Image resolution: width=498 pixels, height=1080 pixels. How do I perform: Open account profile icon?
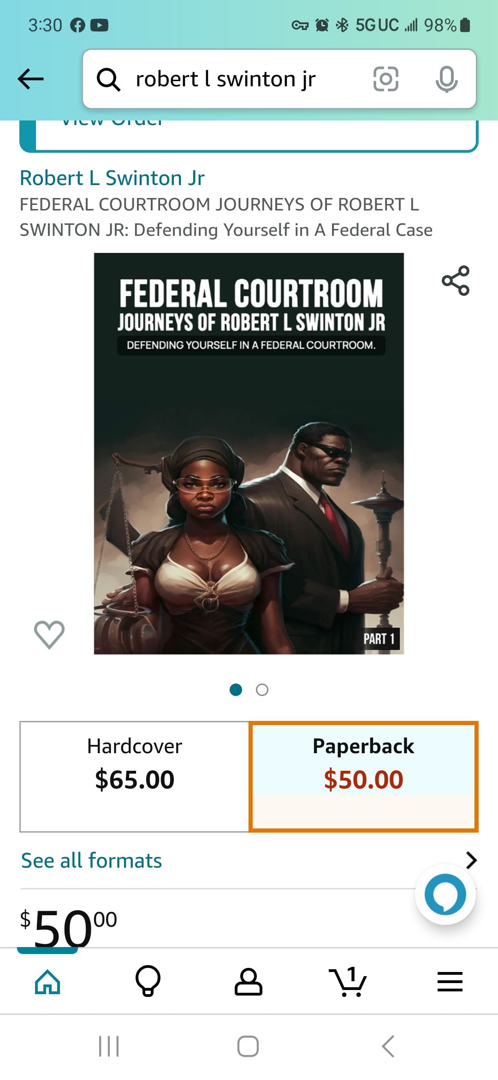pos(249,981)
